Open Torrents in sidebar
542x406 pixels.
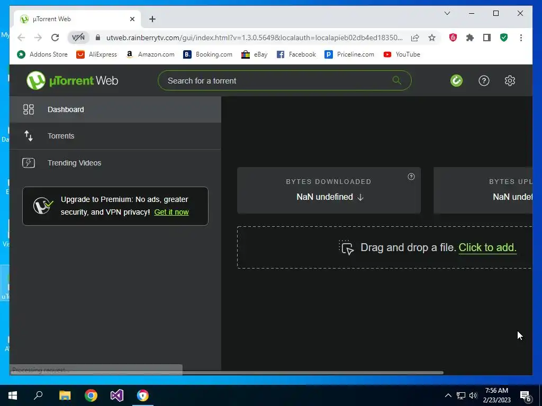[x=115, y=136]
